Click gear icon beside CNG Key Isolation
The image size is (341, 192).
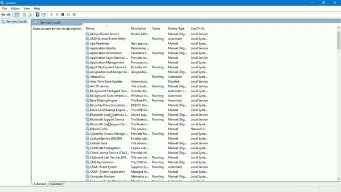(x=87, y=162)
